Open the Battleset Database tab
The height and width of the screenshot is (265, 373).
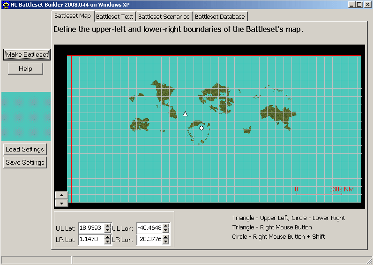point(220,17)
